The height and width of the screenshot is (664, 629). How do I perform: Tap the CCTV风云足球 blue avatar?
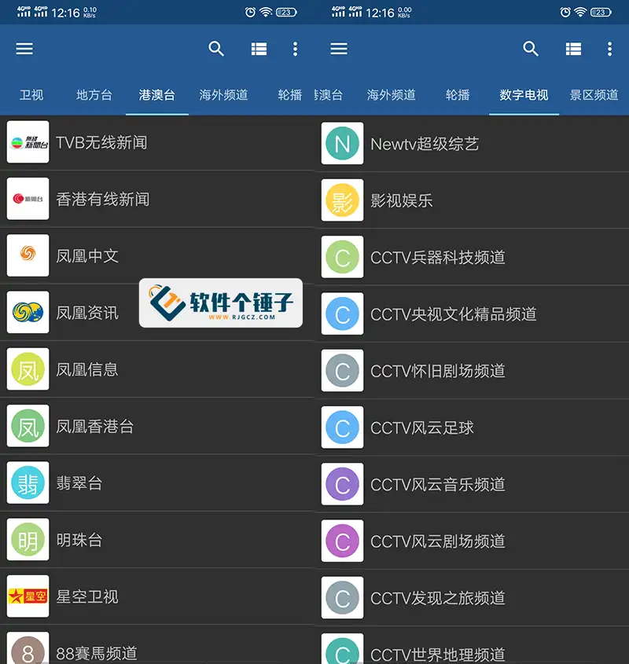tap(343, 427)
